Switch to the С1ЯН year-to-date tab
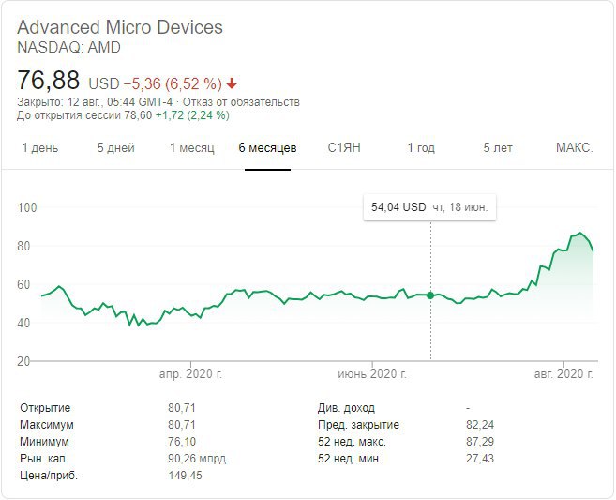 [x=344, y=148]
